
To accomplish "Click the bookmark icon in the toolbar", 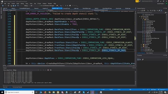I will tap(70, 6).
